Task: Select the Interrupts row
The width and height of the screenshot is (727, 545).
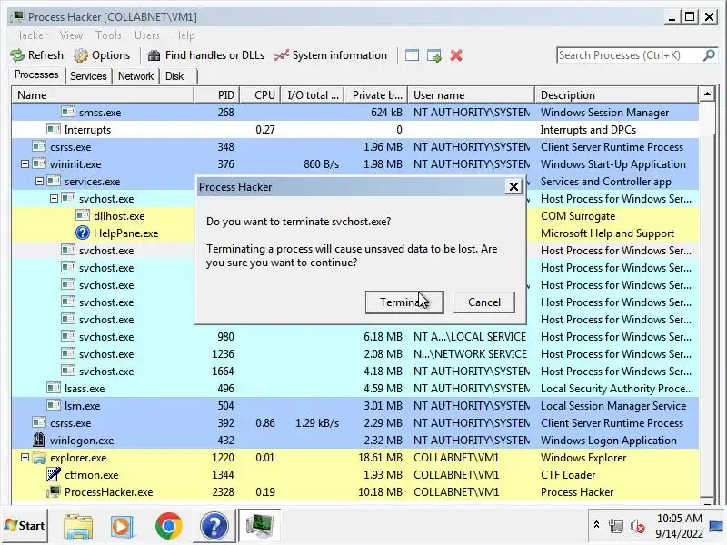Action: click(355, 129)
